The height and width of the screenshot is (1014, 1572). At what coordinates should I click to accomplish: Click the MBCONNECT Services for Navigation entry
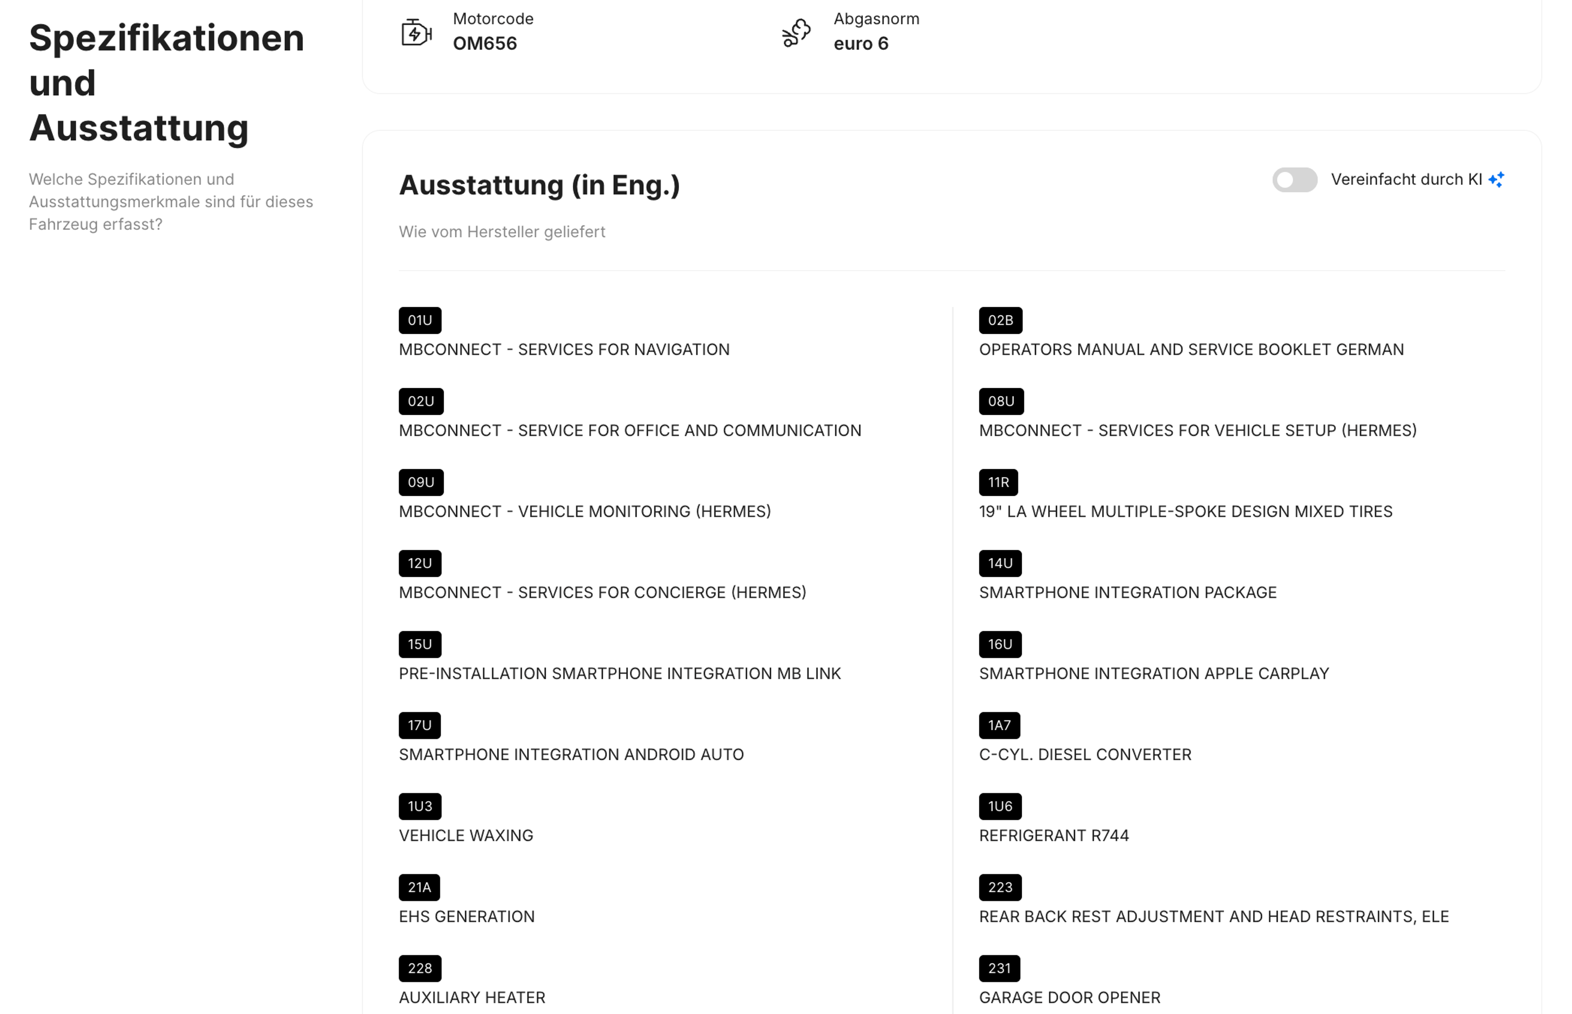tap(564, 350)
